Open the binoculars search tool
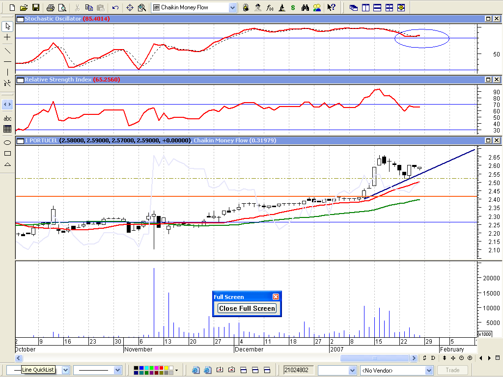 coord(305,7)
